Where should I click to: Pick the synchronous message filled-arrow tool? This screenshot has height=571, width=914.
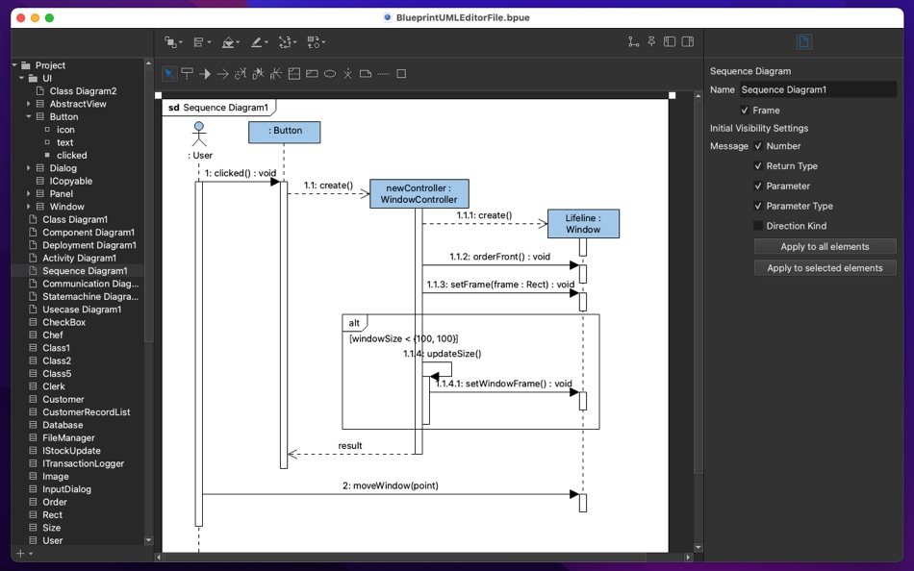205,74
